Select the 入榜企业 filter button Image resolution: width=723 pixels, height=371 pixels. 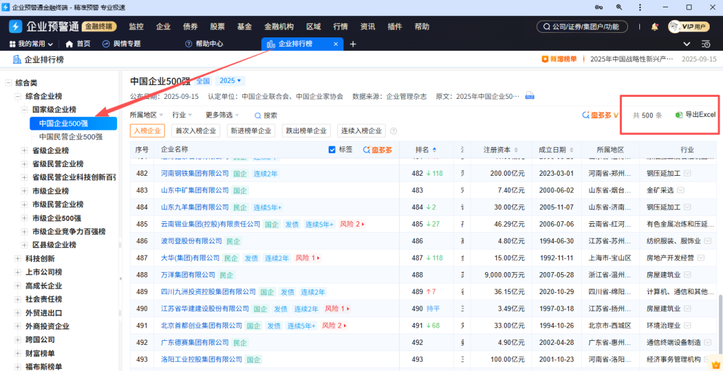(x=147, y=131)
